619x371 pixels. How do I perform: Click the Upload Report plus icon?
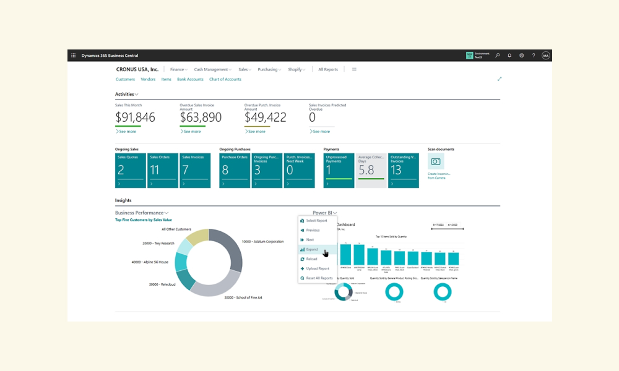click(302, 268)
